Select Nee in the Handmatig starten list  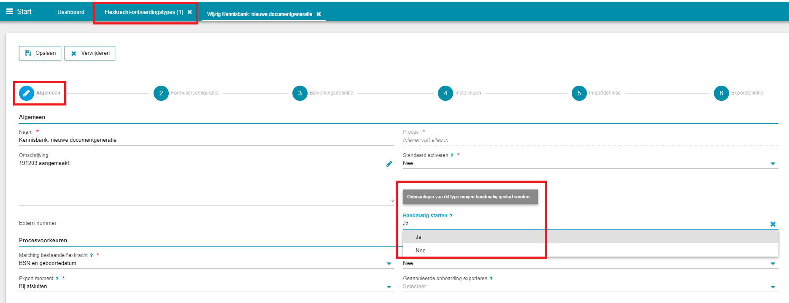tap(591, 250)
